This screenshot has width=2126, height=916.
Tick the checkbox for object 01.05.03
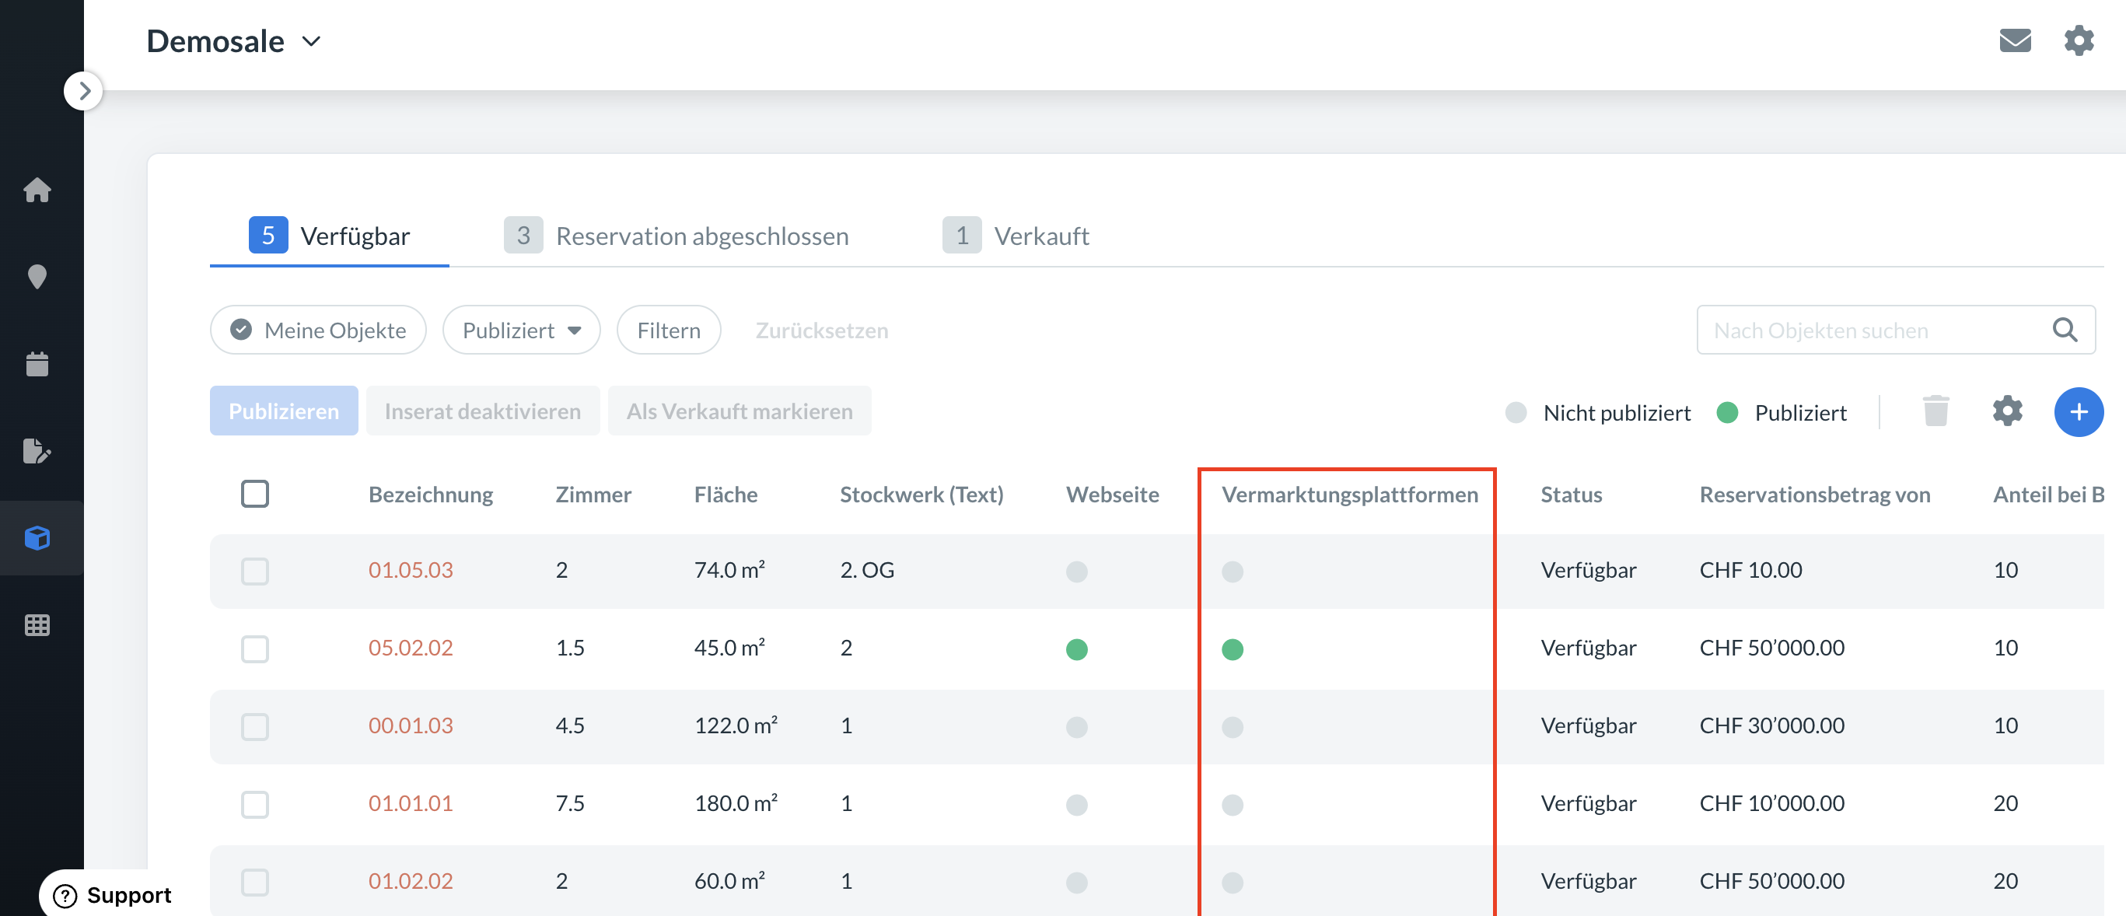click(x=255, y=571)
